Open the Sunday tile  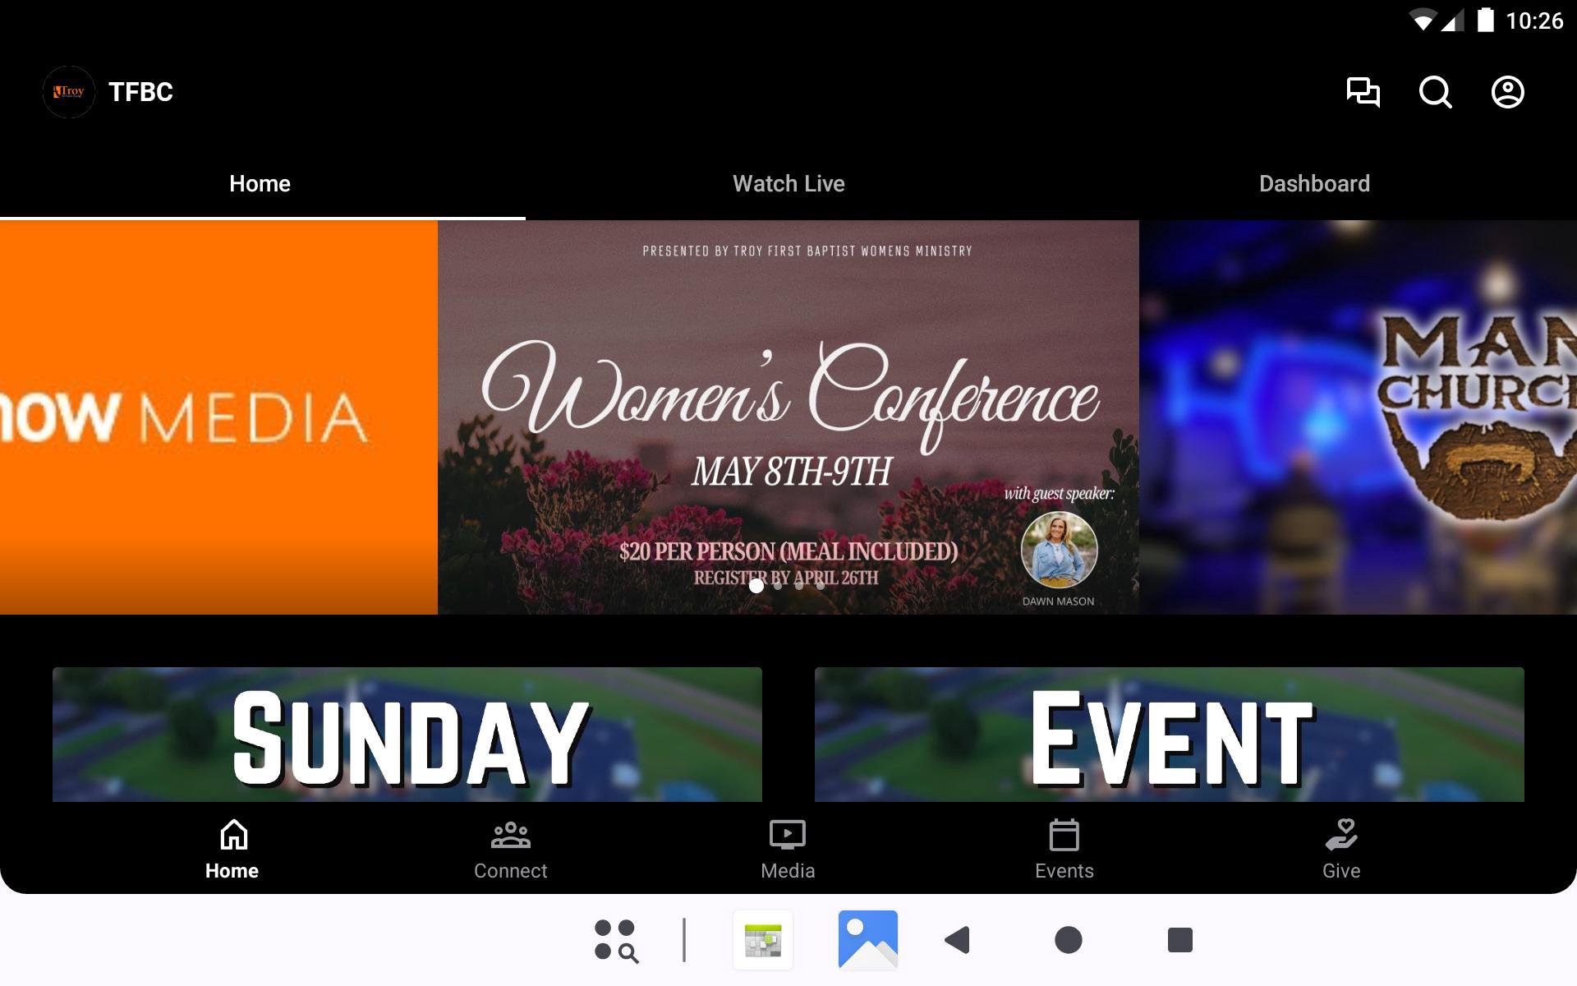point(407,734)
